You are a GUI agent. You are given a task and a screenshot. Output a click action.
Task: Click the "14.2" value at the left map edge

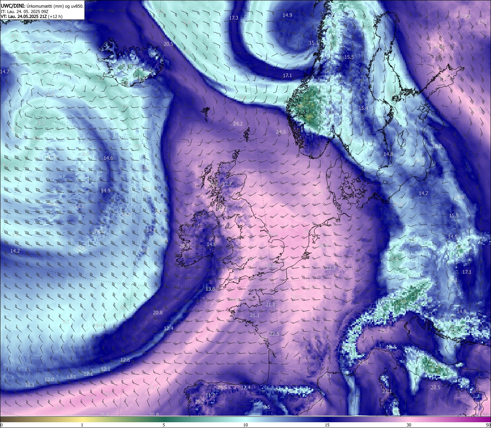point(15,251)
